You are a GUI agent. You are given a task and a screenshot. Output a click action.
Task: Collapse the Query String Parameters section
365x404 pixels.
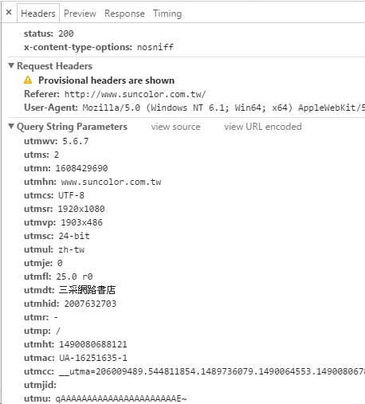[11, 126]
